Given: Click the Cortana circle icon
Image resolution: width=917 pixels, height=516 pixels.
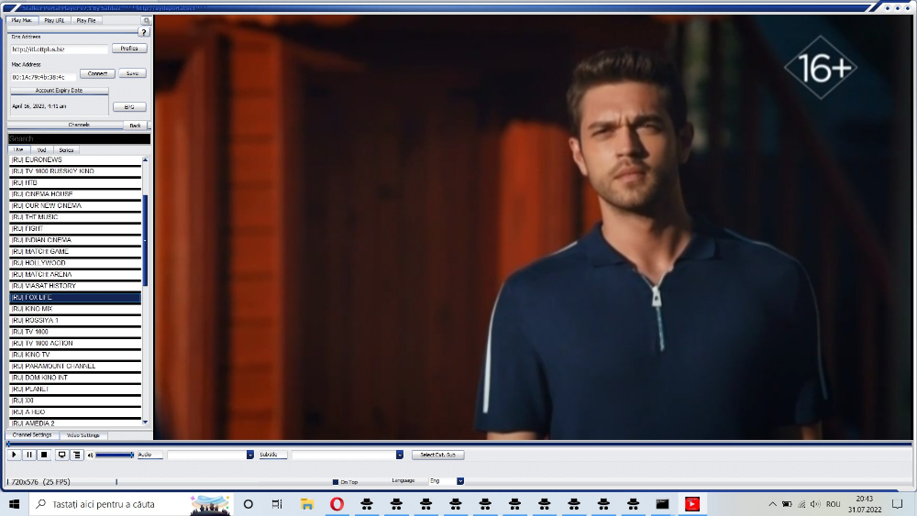Looking at the screenshot, I should 248,504.
